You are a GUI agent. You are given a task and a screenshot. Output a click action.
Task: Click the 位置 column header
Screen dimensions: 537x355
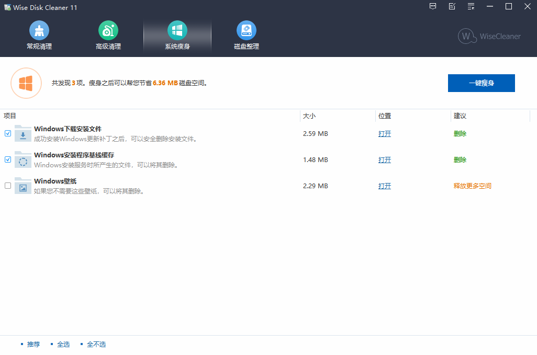click(x=385, y=116)
